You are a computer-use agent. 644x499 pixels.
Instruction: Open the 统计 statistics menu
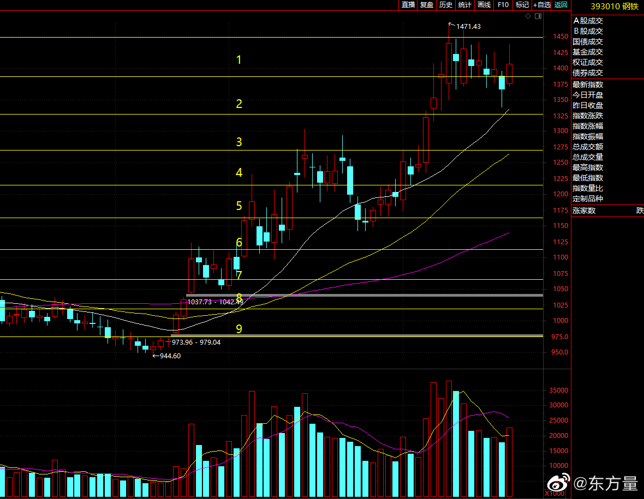[465, 5]
